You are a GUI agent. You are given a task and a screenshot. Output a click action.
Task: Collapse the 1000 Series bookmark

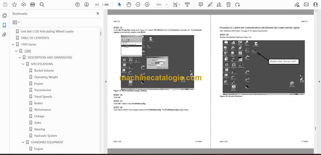point(13,45)
